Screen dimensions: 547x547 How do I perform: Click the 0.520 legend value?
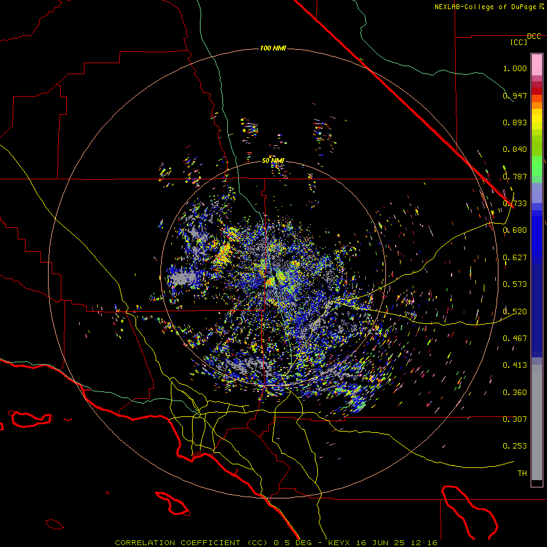(515, 312)
